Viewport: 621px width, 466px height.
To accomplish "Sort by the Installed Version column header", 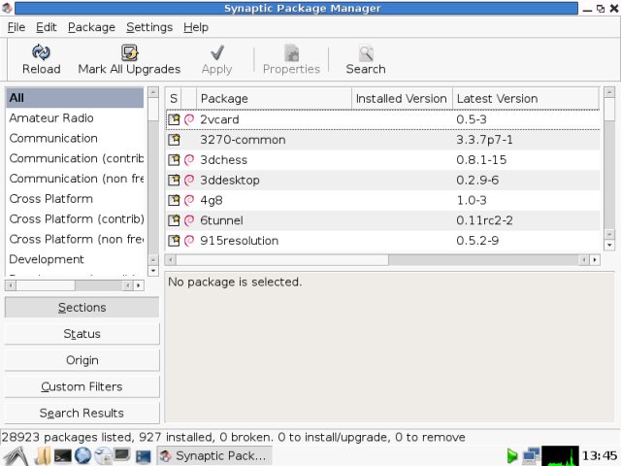I will click(402, 99).
